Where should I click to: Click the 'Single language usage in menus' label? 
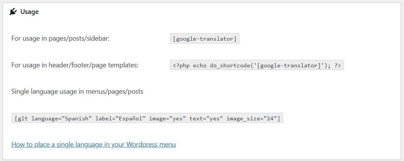click(x=77, y=91)
